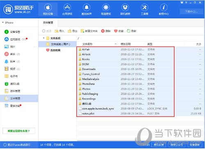The image size is (205, 150).
Task: Click the heart Favorite toolbar button
Action: [x=119, y=31]
